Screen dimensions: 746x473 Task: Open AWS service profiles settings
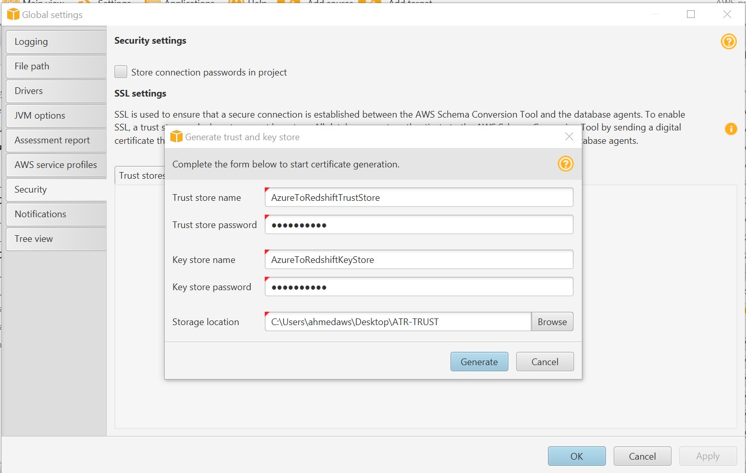(x=56, y=165)
